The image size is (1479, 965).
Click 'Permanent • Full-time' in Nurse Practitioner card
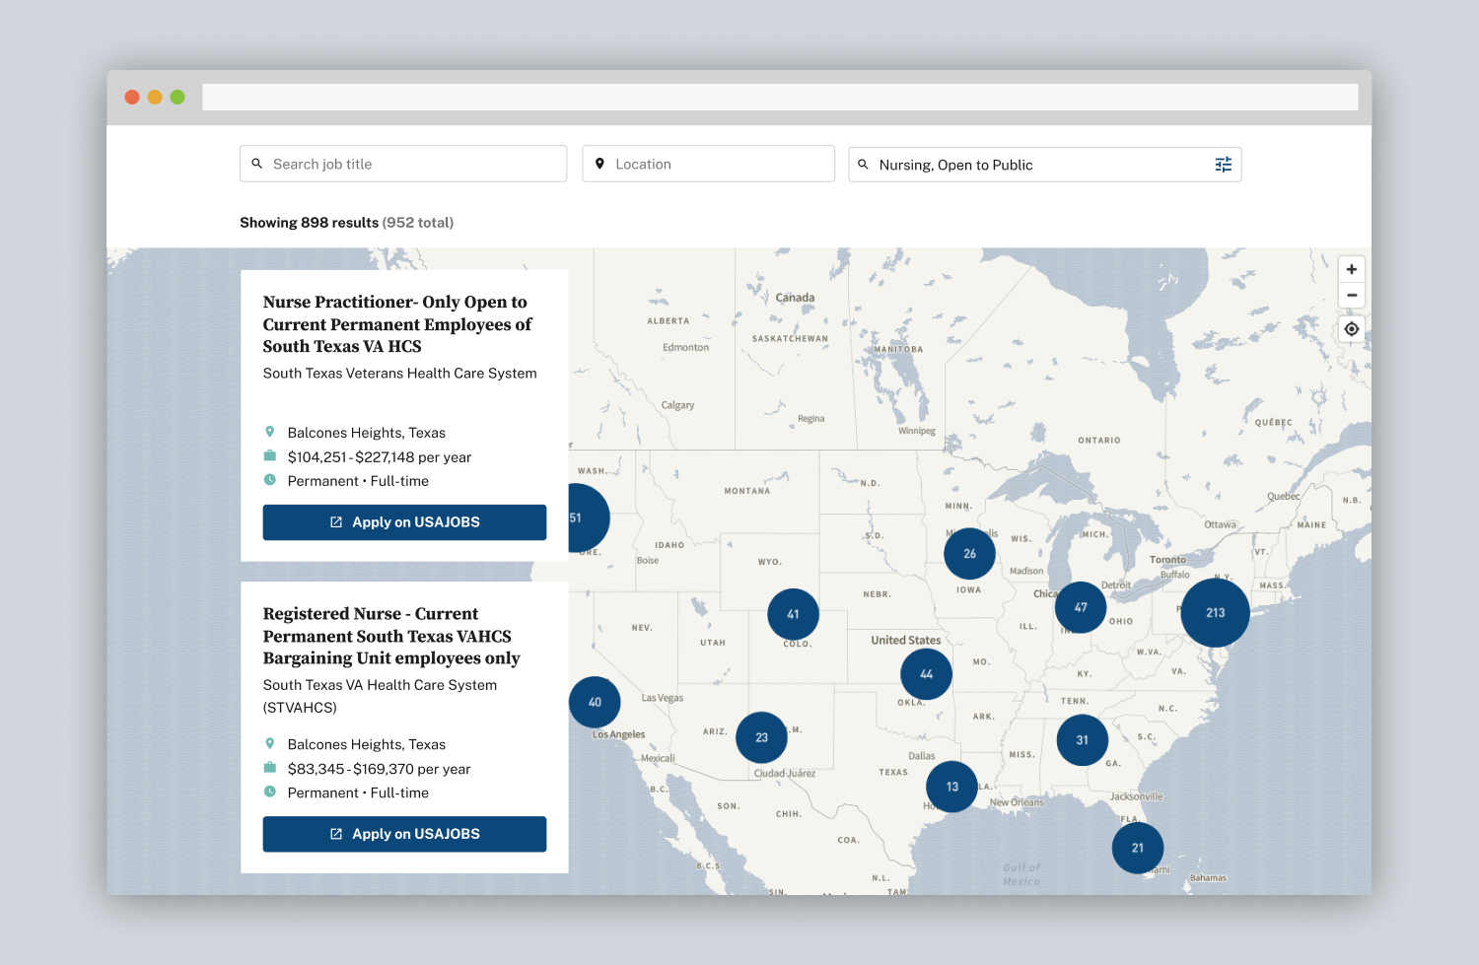[358, 481]
